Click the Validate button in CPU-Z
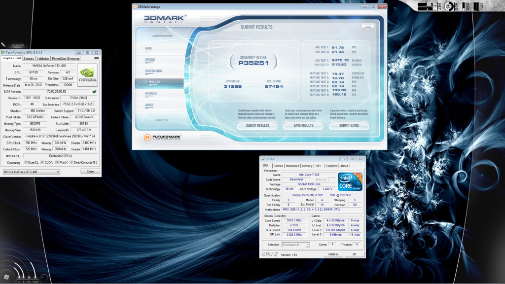Viewport: 505px width, 284px height. click(333, 254)
